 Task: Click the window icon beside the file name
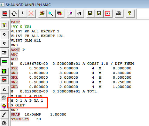(x=2, y=5)
